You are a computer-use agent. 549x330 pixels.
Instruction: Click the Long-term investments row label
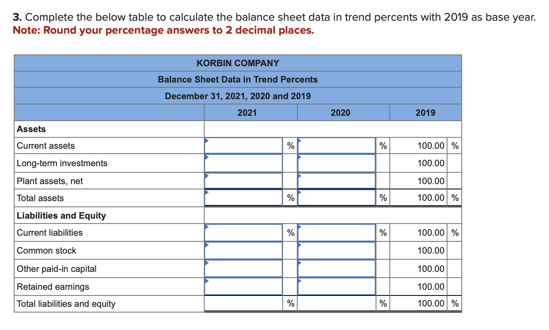[62, 163]
